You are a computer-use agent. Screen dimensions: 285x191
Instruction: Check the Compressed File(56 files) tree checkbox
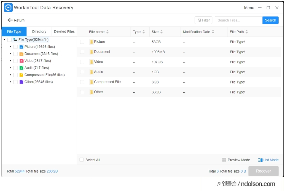pos(15,75)
